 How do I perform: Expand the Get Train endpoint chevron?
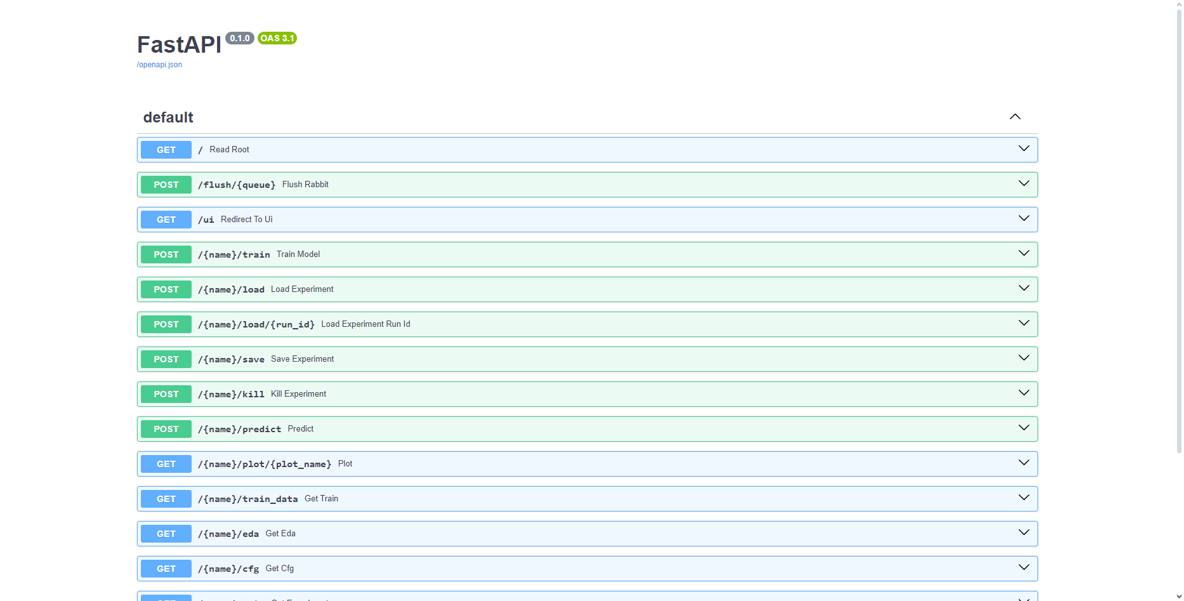1023,498
